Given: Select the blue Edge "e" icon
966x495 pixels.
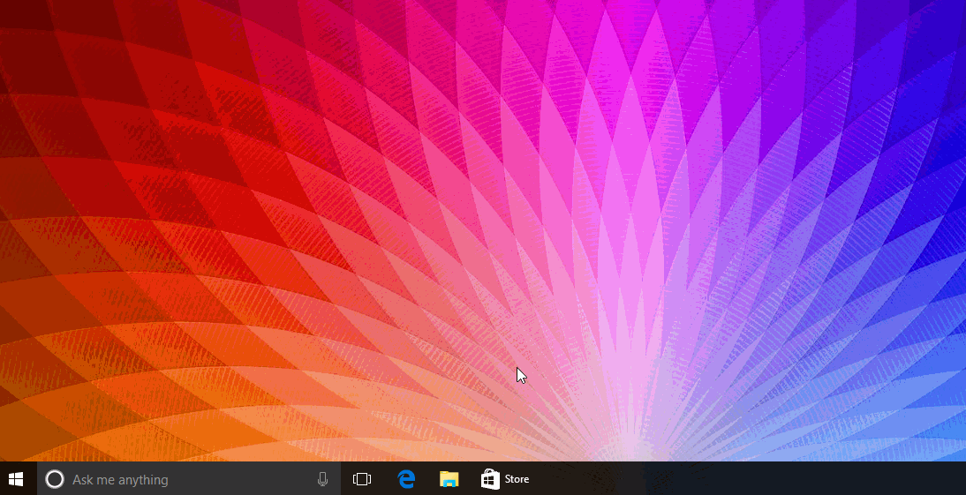Looking at the screenshot, I should tap(406, 479).
